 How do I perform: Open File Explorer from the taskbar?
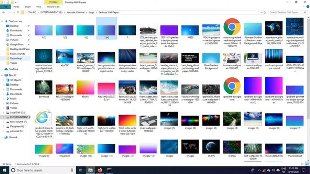[x=91, y=170]
